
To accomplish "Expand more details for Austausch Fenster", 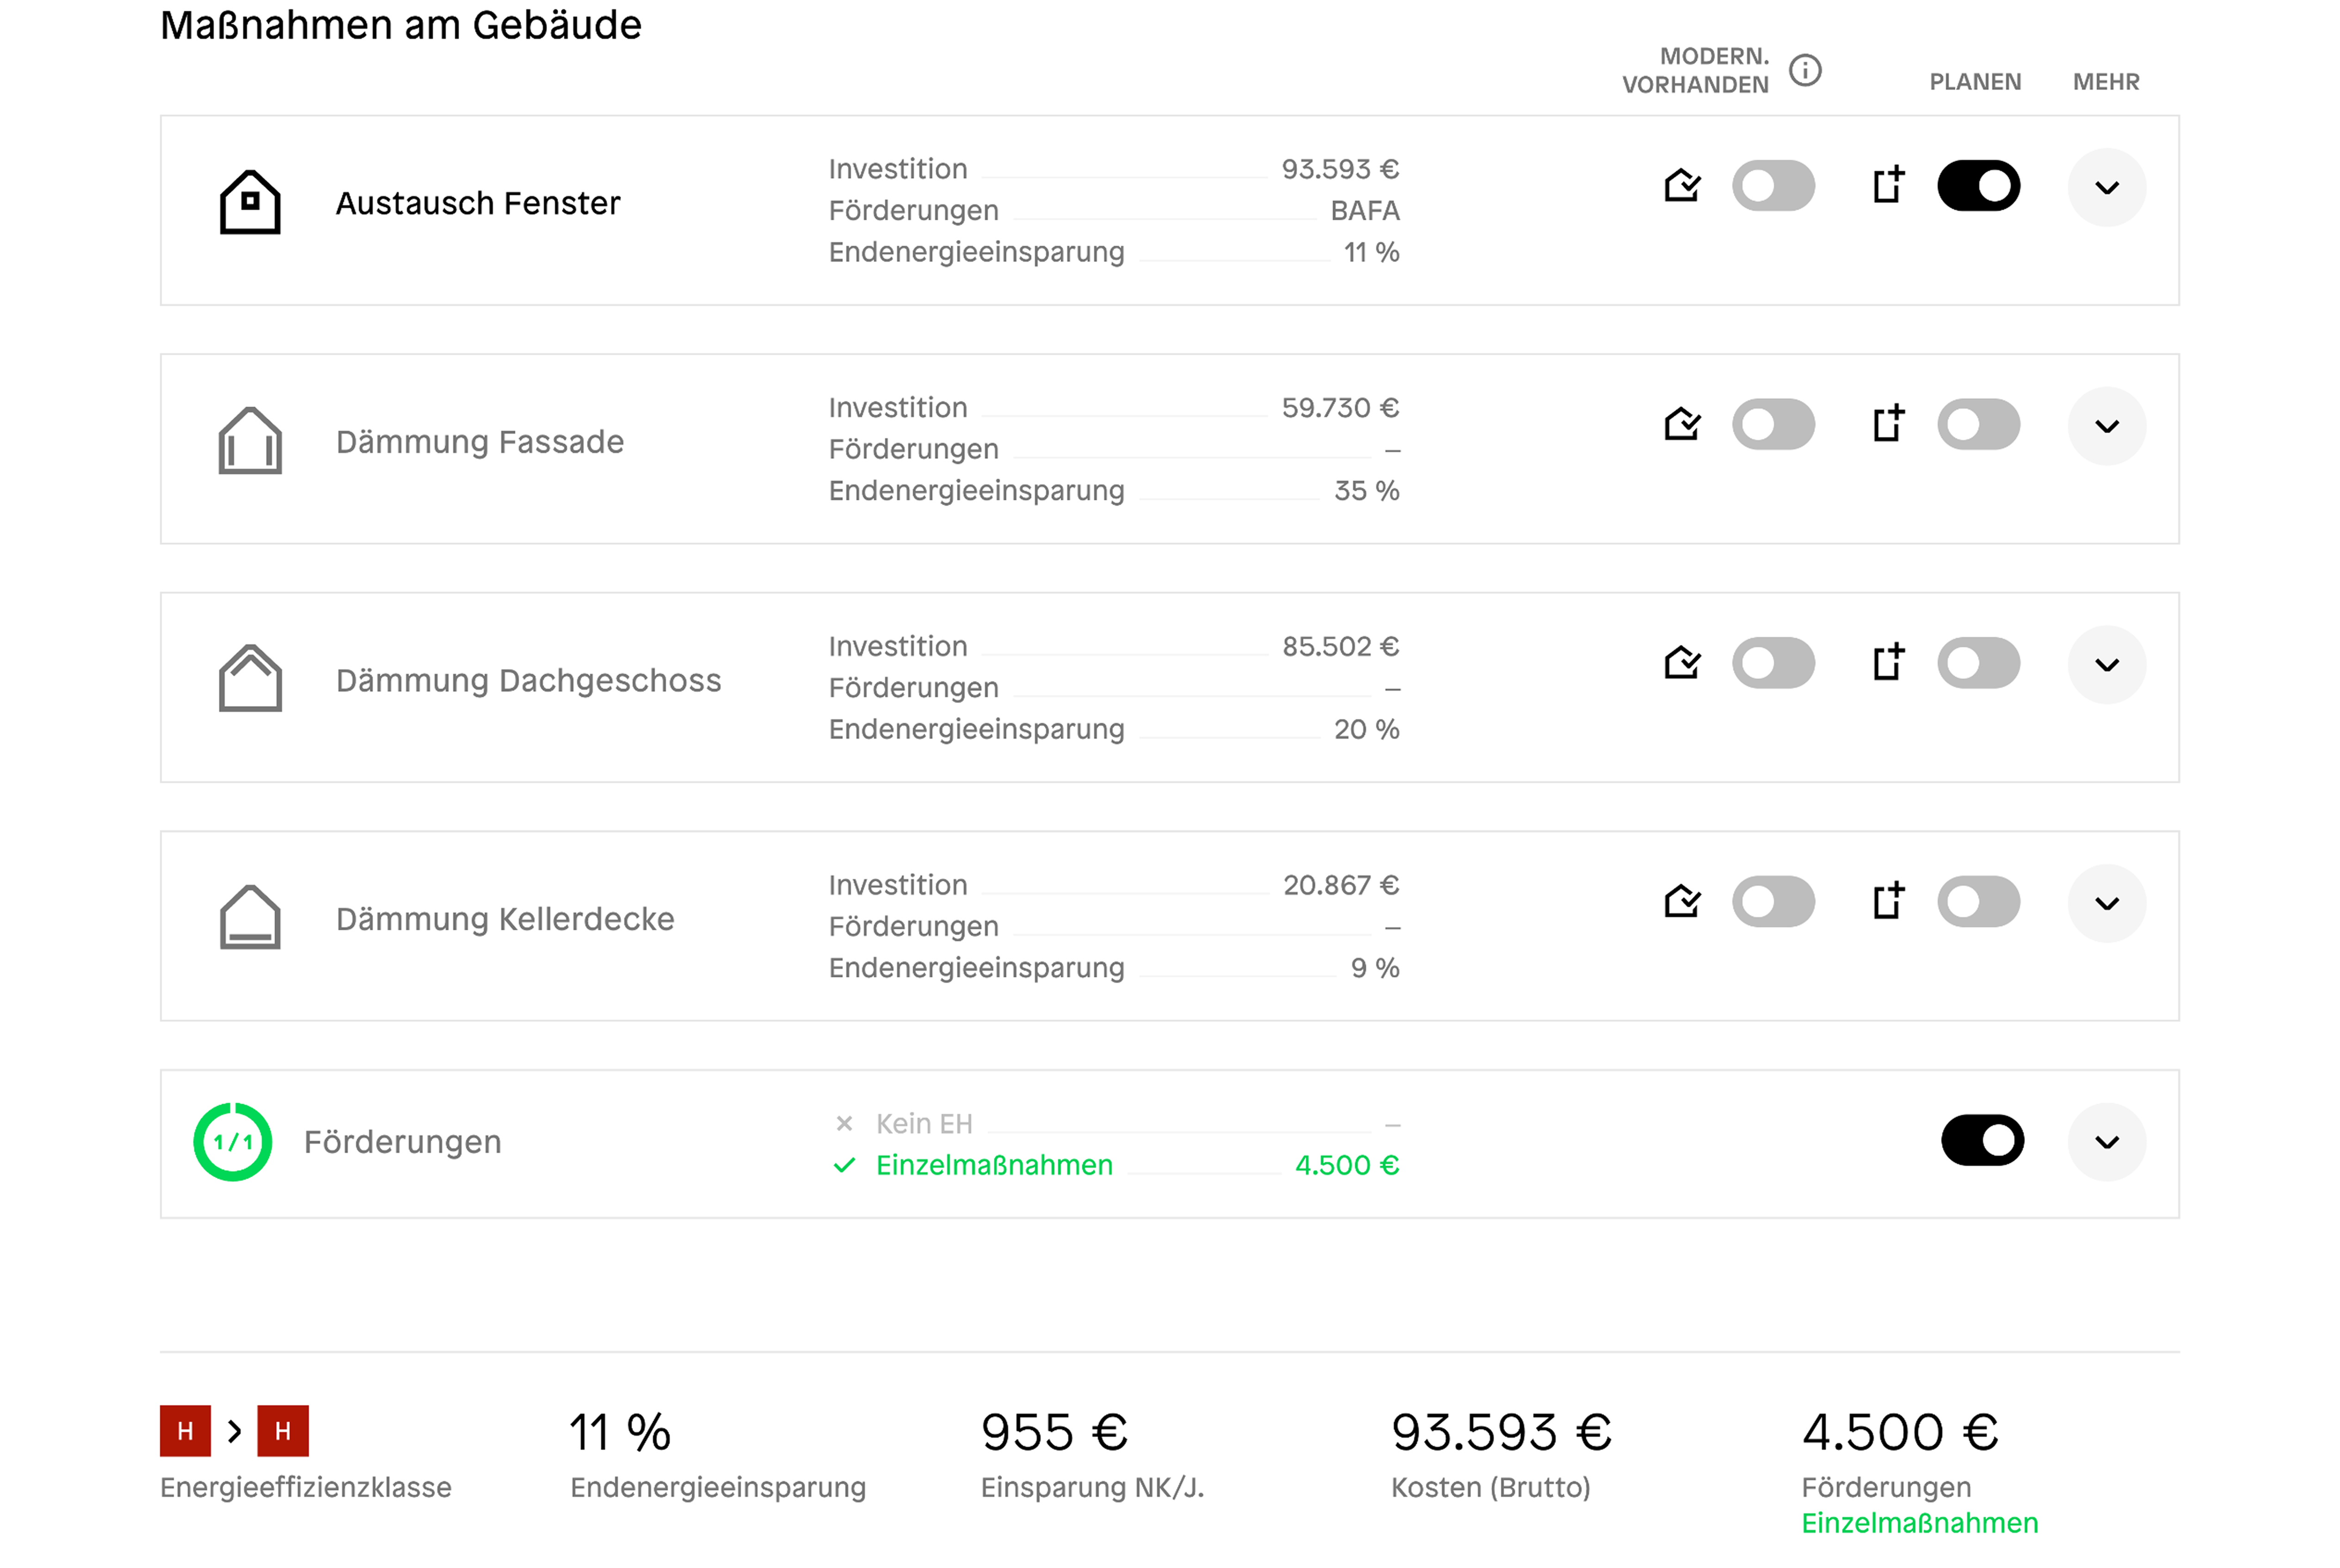I will (2106, 188).
